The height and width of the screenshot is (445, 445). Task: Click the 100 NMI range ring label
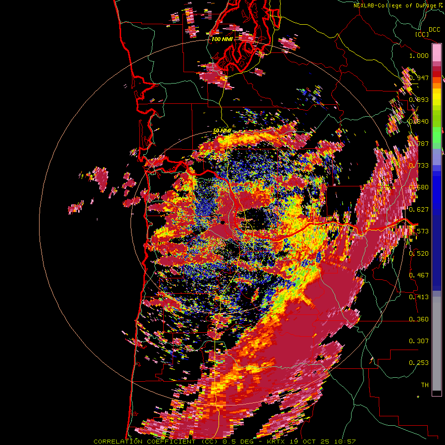click(x=222, y=39)
